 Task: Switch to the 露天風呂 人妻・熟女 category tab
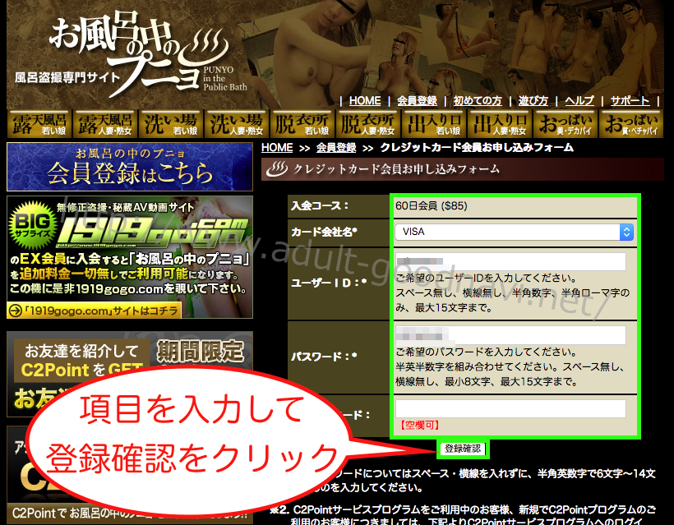coord(105,124)
